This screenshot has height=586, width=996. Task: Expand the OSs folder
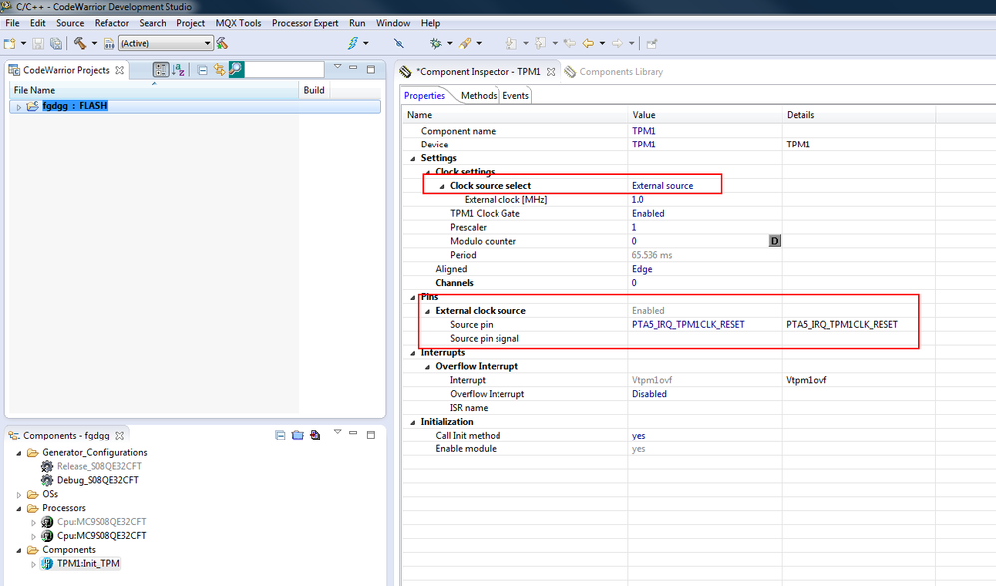point(18,494)
